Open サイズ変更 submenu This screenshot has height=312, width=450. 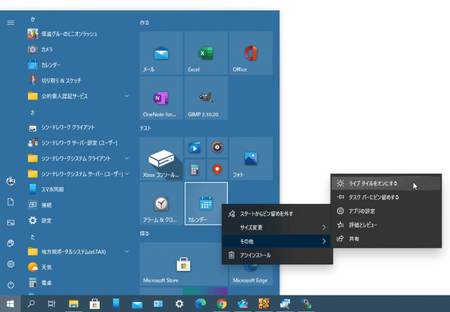(x=277, y=228)
